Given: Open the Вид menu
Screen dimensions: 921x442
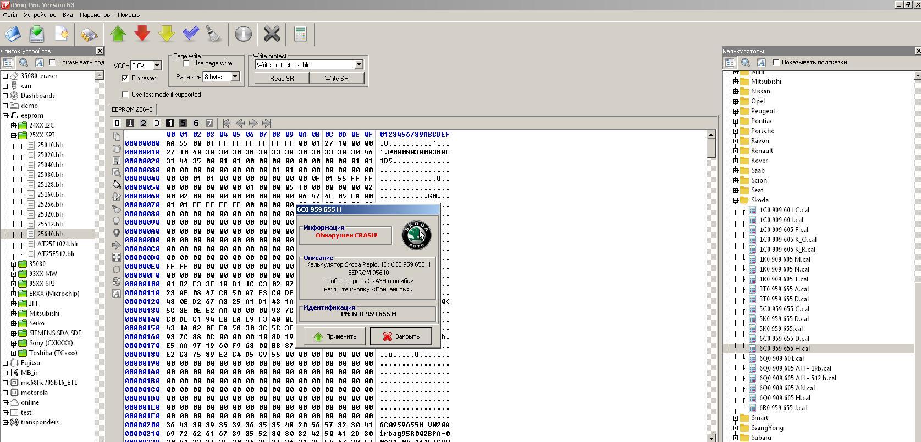Looking at the screenshot, I should point(68,15).
